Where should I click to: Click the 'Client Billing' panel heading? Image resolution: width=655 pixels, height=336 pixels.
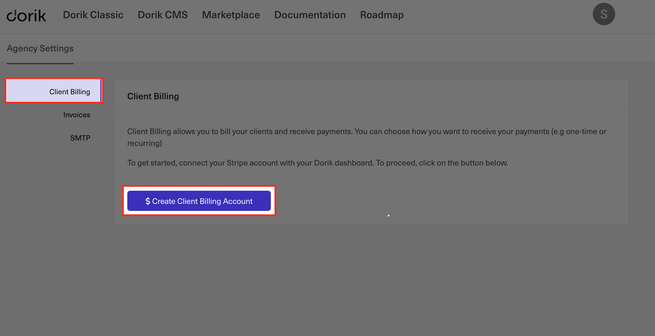tap(153, 96)
